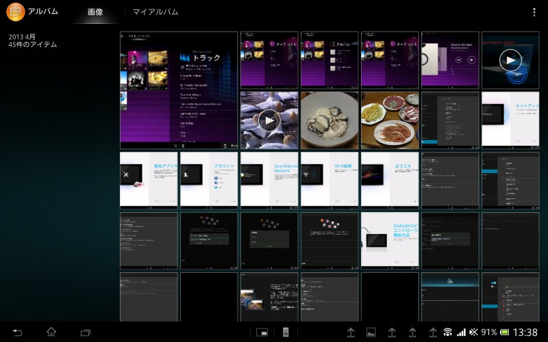This screenshot has width=548, height=342.
Task: Open the マイアルバム tab
Action: 155,12
